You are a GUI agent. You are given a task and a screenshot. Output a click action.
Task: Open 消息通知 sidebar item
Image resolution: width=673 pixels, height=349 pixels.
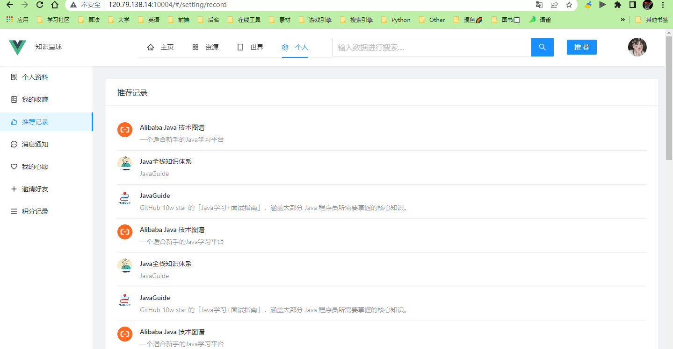[x=46, y=144]
